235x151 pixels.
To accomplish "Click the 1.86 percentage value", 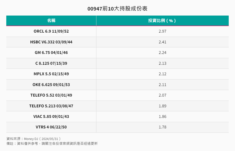I will 162,117.
